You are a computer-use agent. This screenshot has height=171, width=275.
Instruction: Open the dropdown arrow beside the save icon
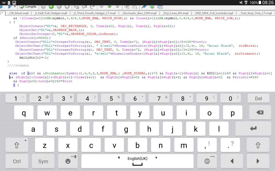pyautogui.click(x=15, y=6)
